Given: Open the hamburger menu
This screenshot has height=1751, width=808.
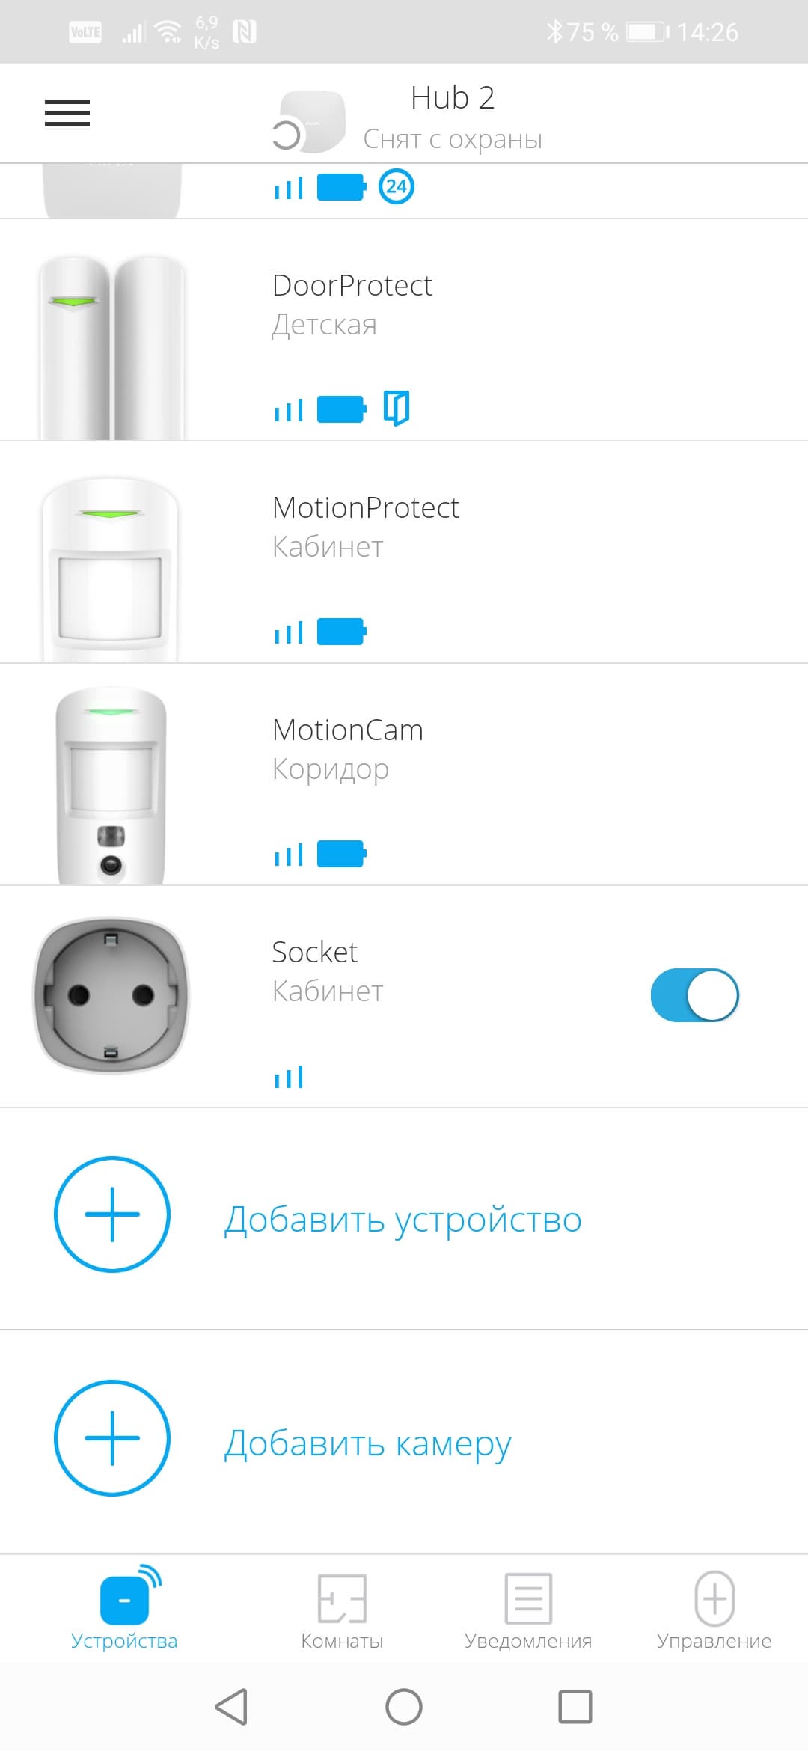Looking at the screenshot, I should click(x=67, y=113).
